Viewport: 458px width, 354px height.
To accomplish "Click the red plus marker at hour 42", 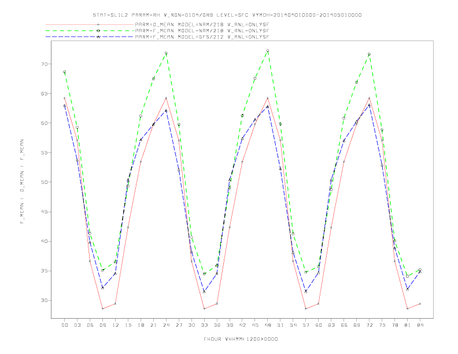I will (x=242, y=161).
